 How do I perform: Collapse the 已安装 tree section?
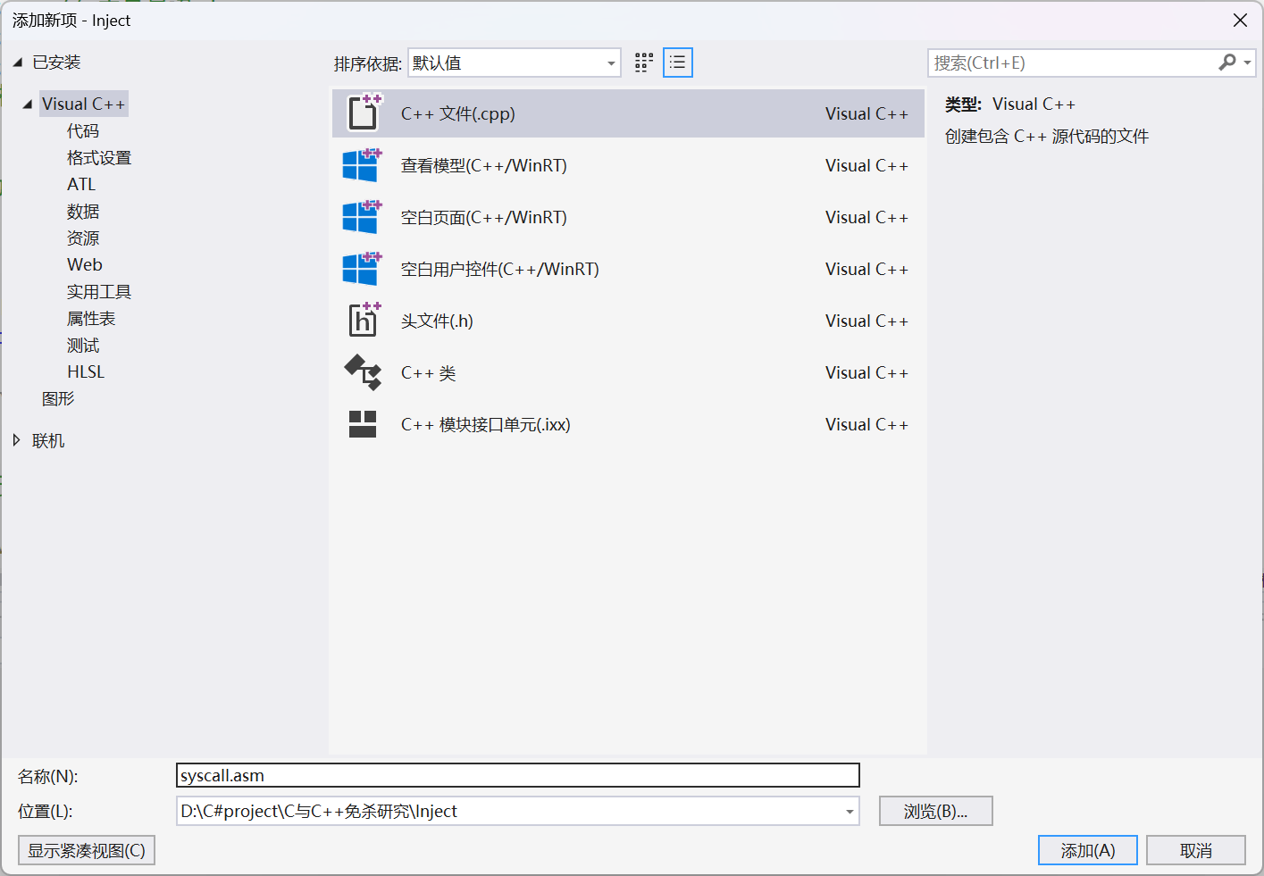[x=17, y=63]
